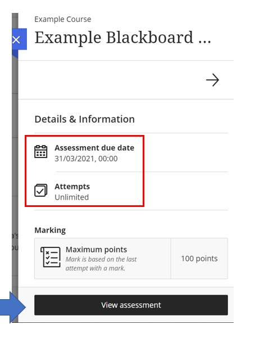This screenshot has width=255, height=338.
Task: Click the Unlimited attempts value
Action: point(72,197)
